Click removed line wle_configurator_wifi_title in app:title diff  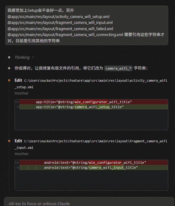[94, 102]
